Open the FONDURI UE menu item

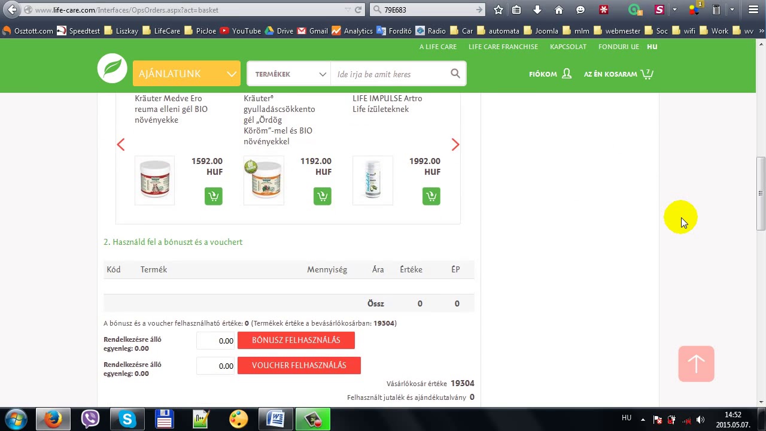coord(619,47)
